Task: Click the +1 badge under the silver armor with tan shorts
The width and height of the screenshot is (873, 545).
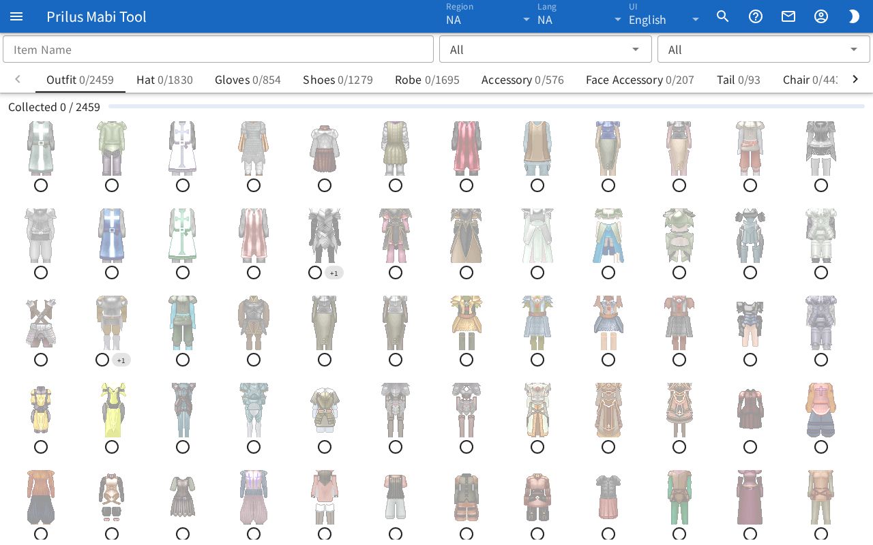Action: tap(121, 360)
